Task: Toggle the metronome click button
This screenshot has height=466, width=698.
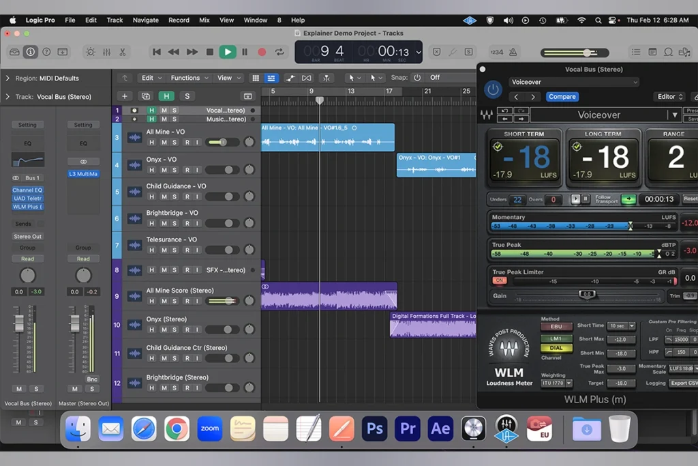Action: point(513,52)
